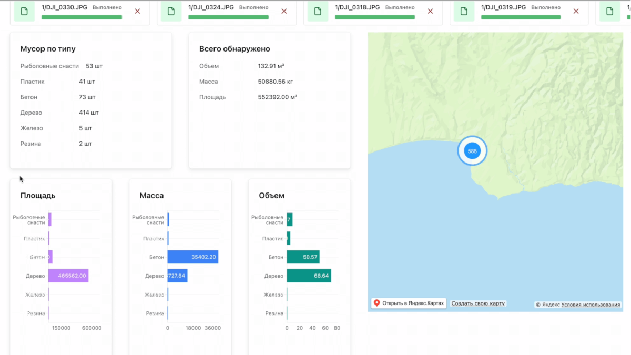Select the file icon of DJI_0318.JPG
Viewport: 631px width, 355px height.
coord(318,11)
